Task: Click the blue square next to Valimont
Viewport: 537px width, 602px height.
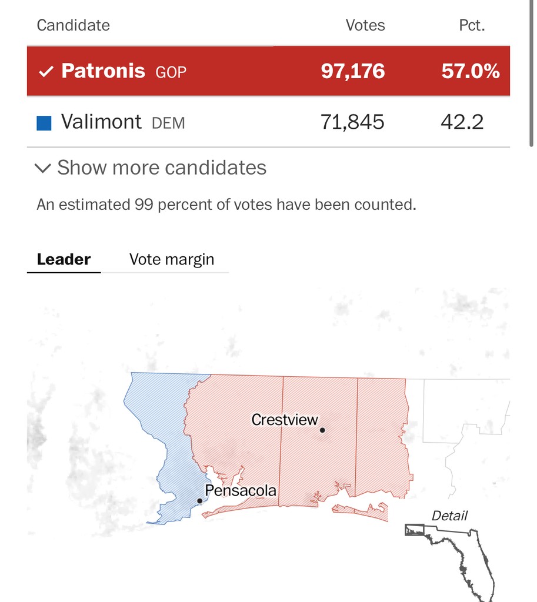Action: click(44, 123)
